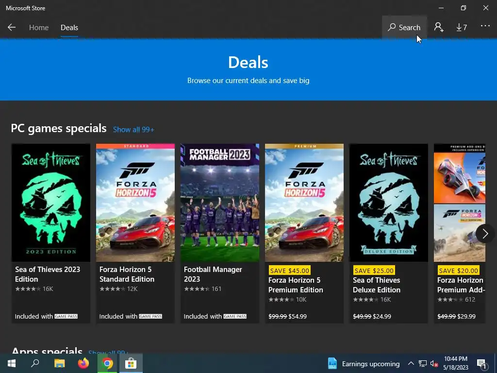The height and width of the screenshot is (373, 497).
Task: Click the $49.99 $29.99 price
Action: [x=456, y=316]
